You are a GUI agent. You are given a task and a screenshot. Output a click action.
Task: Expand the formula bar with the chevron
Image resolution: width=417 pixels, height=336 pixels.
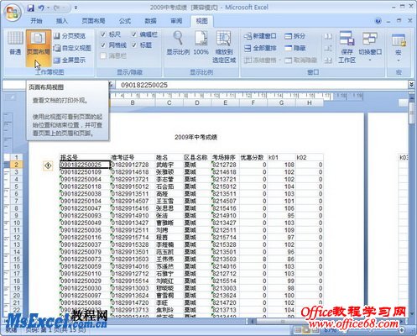[x=411, y=85]
